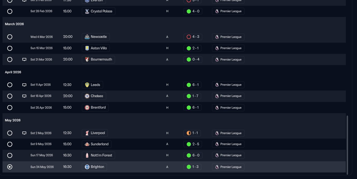The height and width of the screenshot is (179, 357).
Task: Click the Premier League logo on Brighton row
Action: pyautogui.click(x=217, y=167)
